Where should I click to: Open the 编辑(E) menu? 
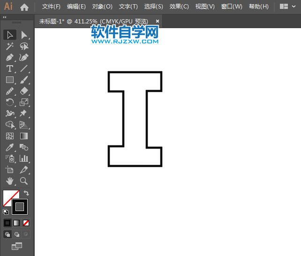[76, 7]
